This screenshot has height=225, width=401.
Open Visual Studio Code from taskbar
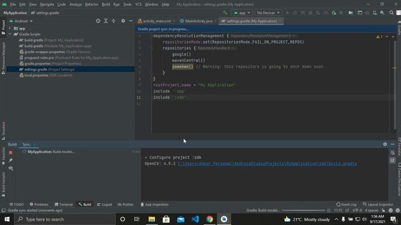pos(195,219)
